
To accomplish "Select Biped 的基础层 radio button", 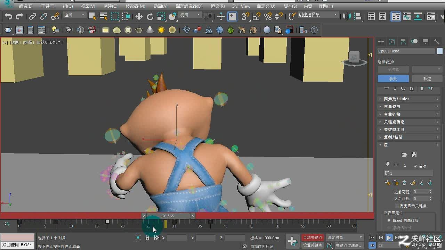I will click(x=389, y=220).
